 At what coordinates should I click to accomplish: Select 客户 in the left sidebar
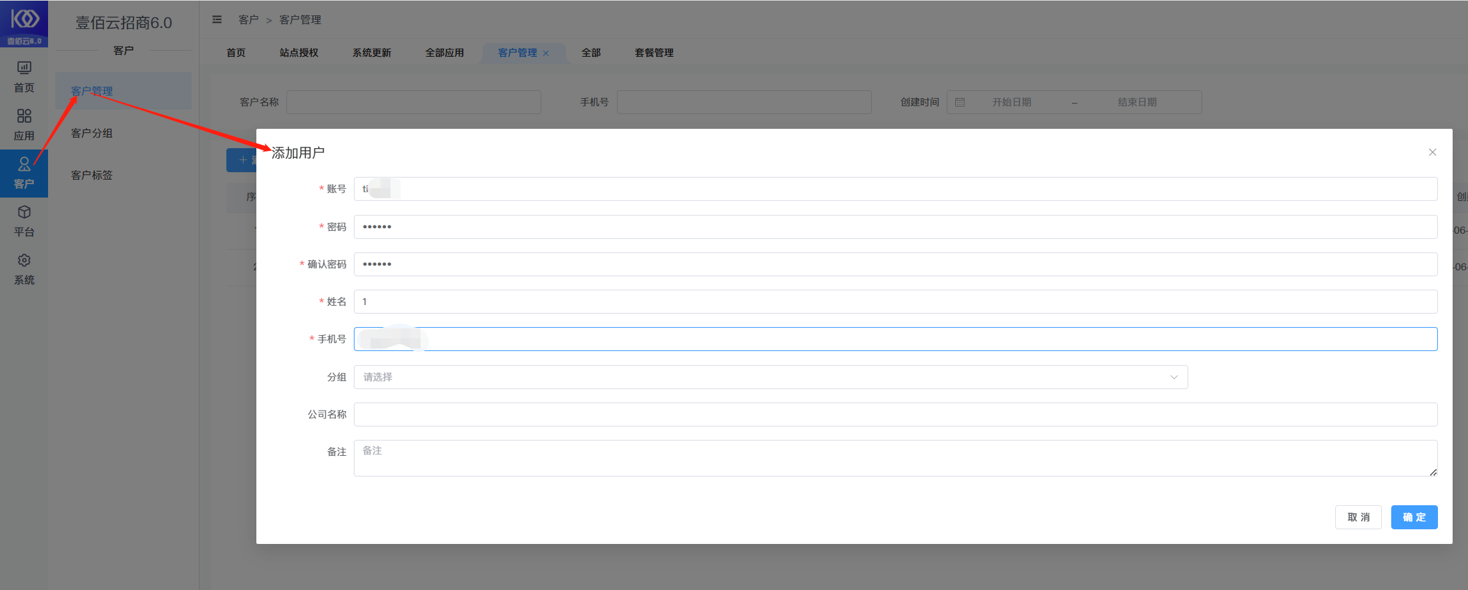click(24, 173)
